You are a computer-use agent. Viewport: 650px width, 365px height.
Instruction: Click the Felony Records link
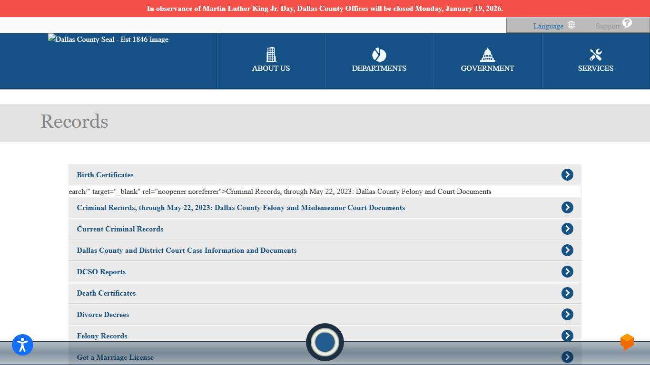click(102, 336)
